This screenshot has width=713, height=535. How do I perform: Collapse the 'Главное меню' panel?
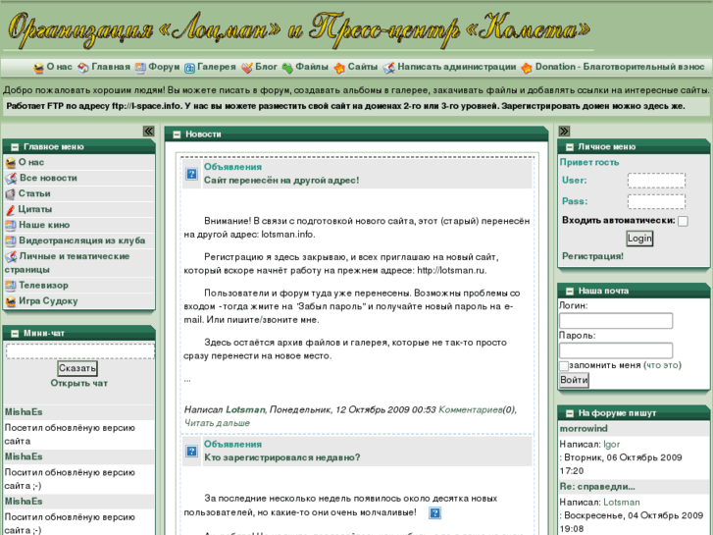(x=15, y=147)
